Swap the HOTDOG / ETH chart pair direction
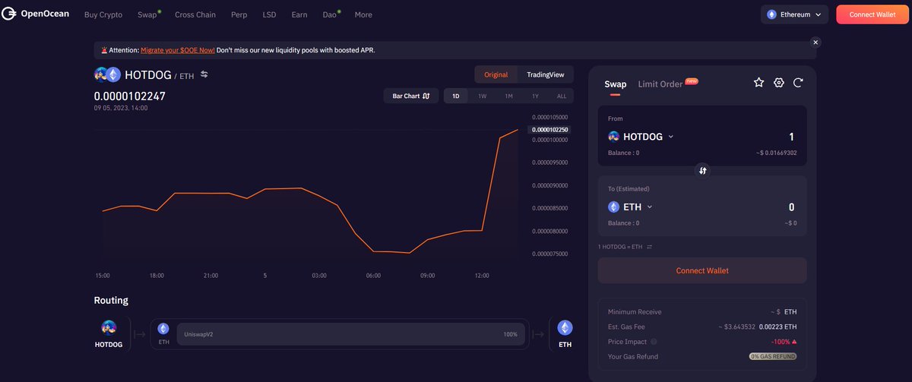This screenshot has height=382, width=912. tap(204, 74)
